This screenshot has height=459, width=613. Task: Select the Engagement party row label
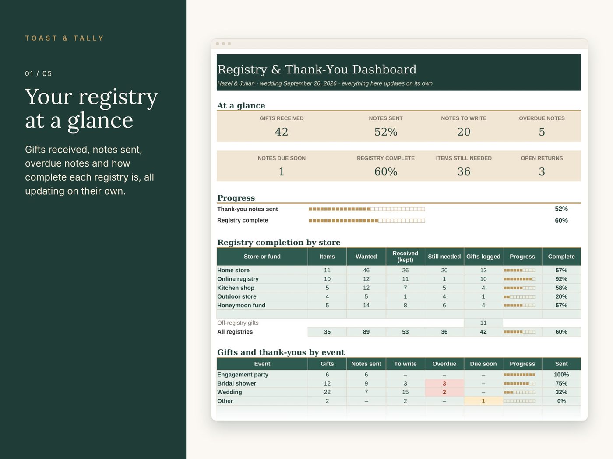click(243, 375)
